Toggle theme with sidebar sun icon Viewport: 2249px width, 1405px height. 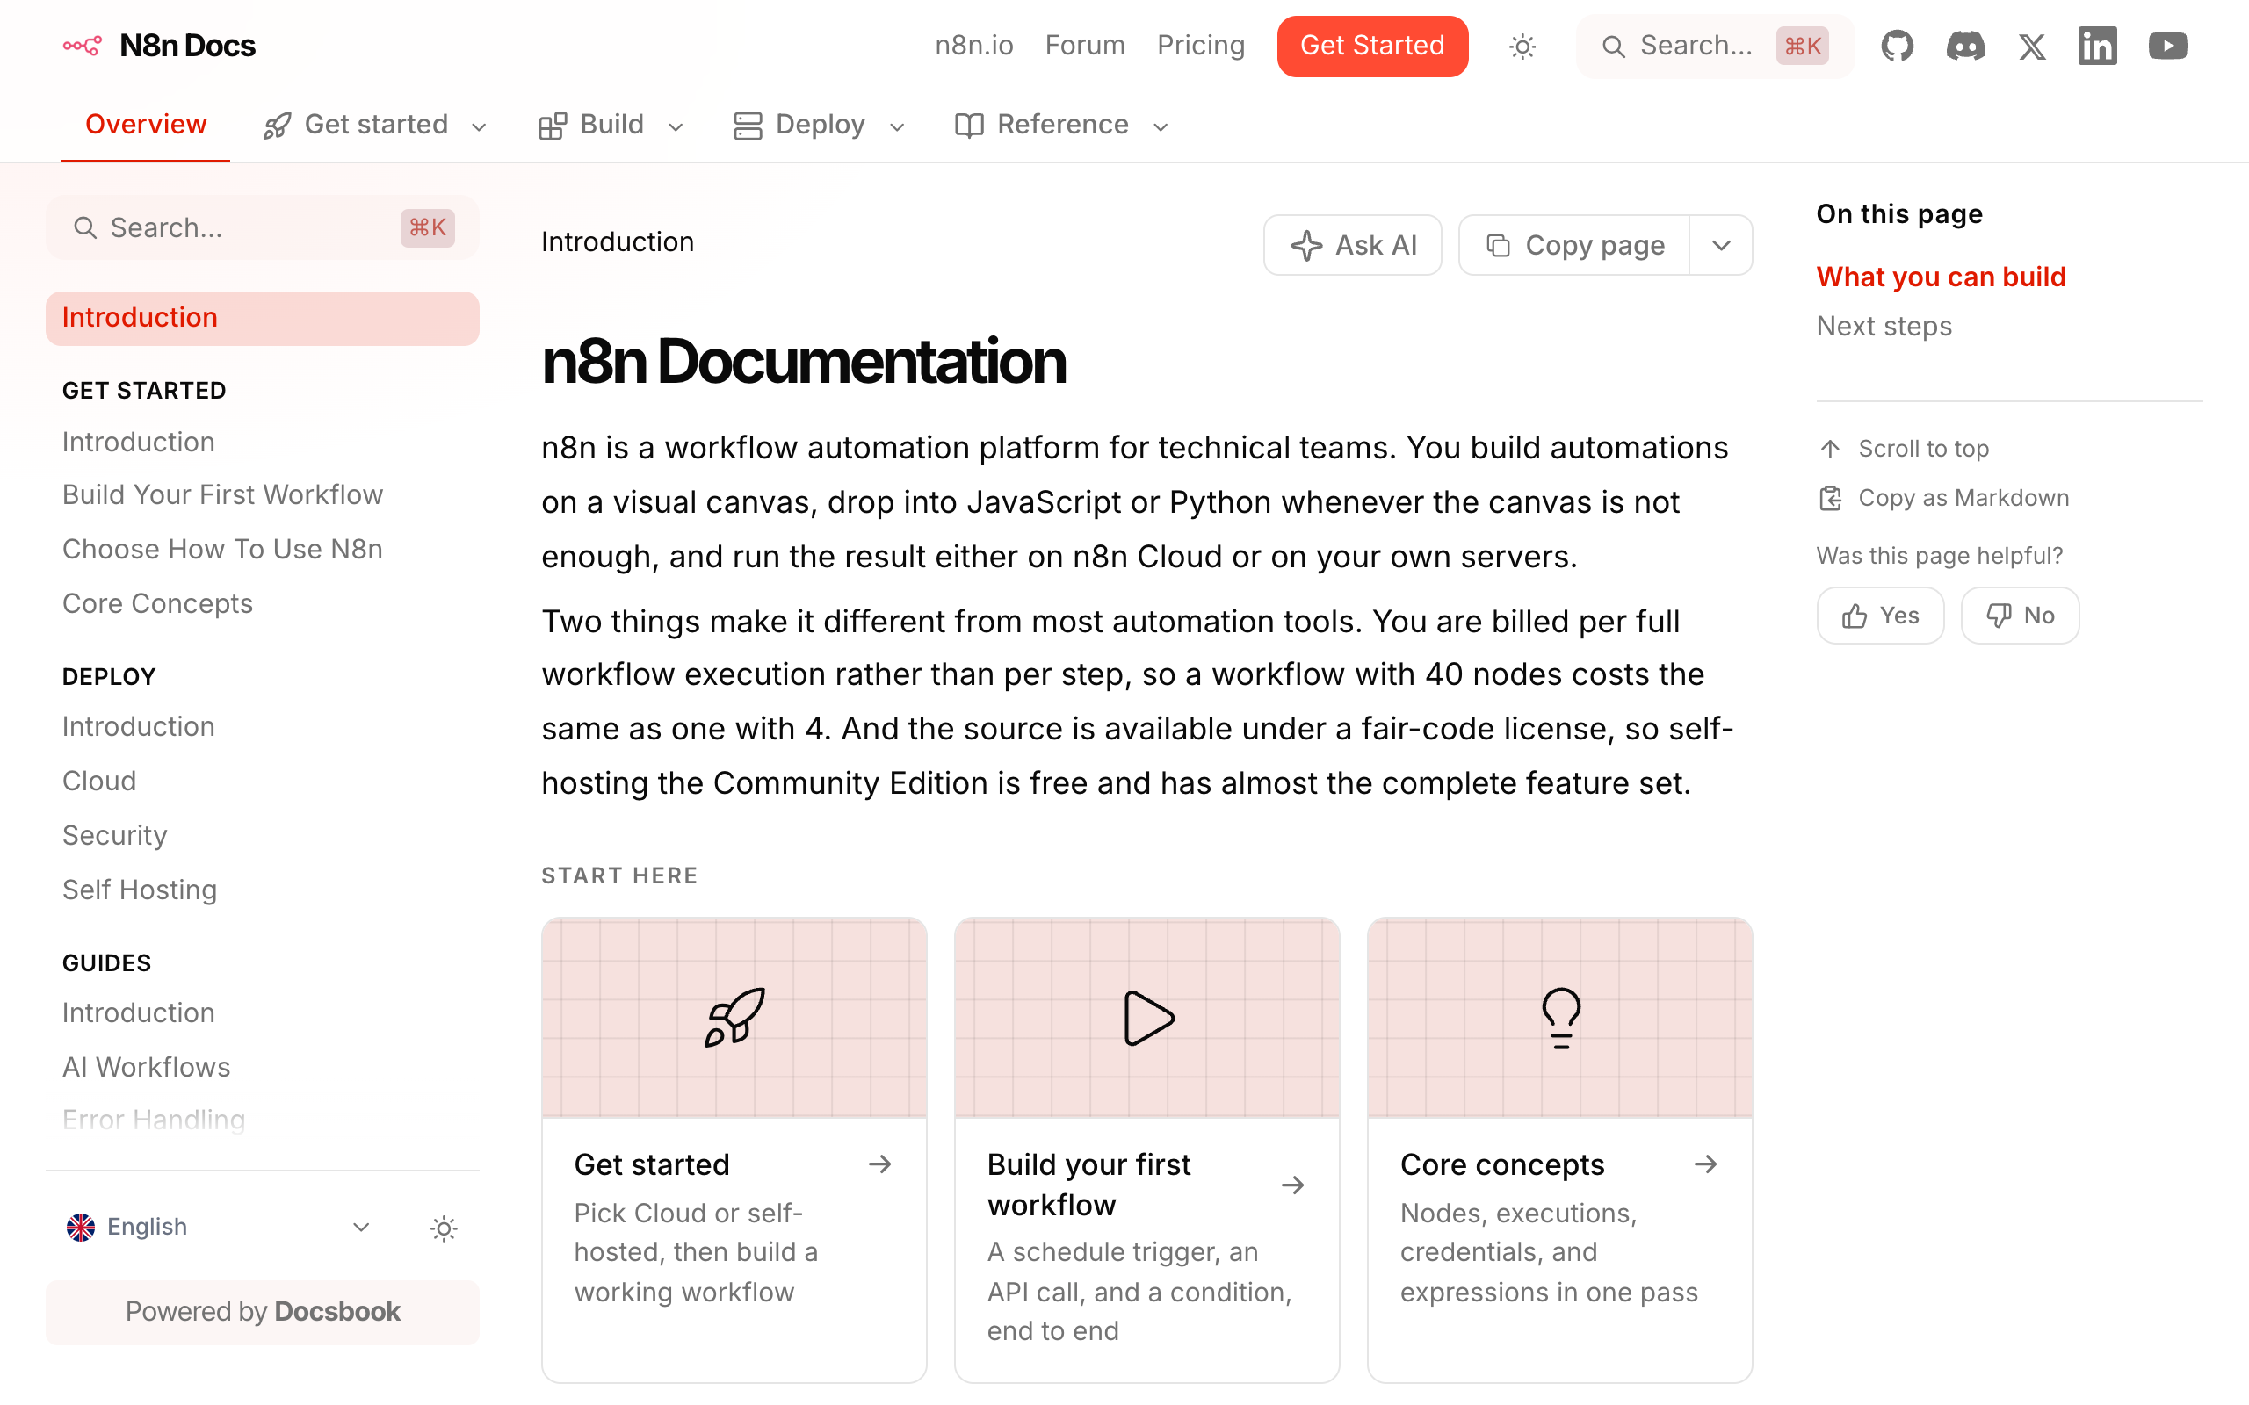pyautogui.click(x=445, y=1228)
